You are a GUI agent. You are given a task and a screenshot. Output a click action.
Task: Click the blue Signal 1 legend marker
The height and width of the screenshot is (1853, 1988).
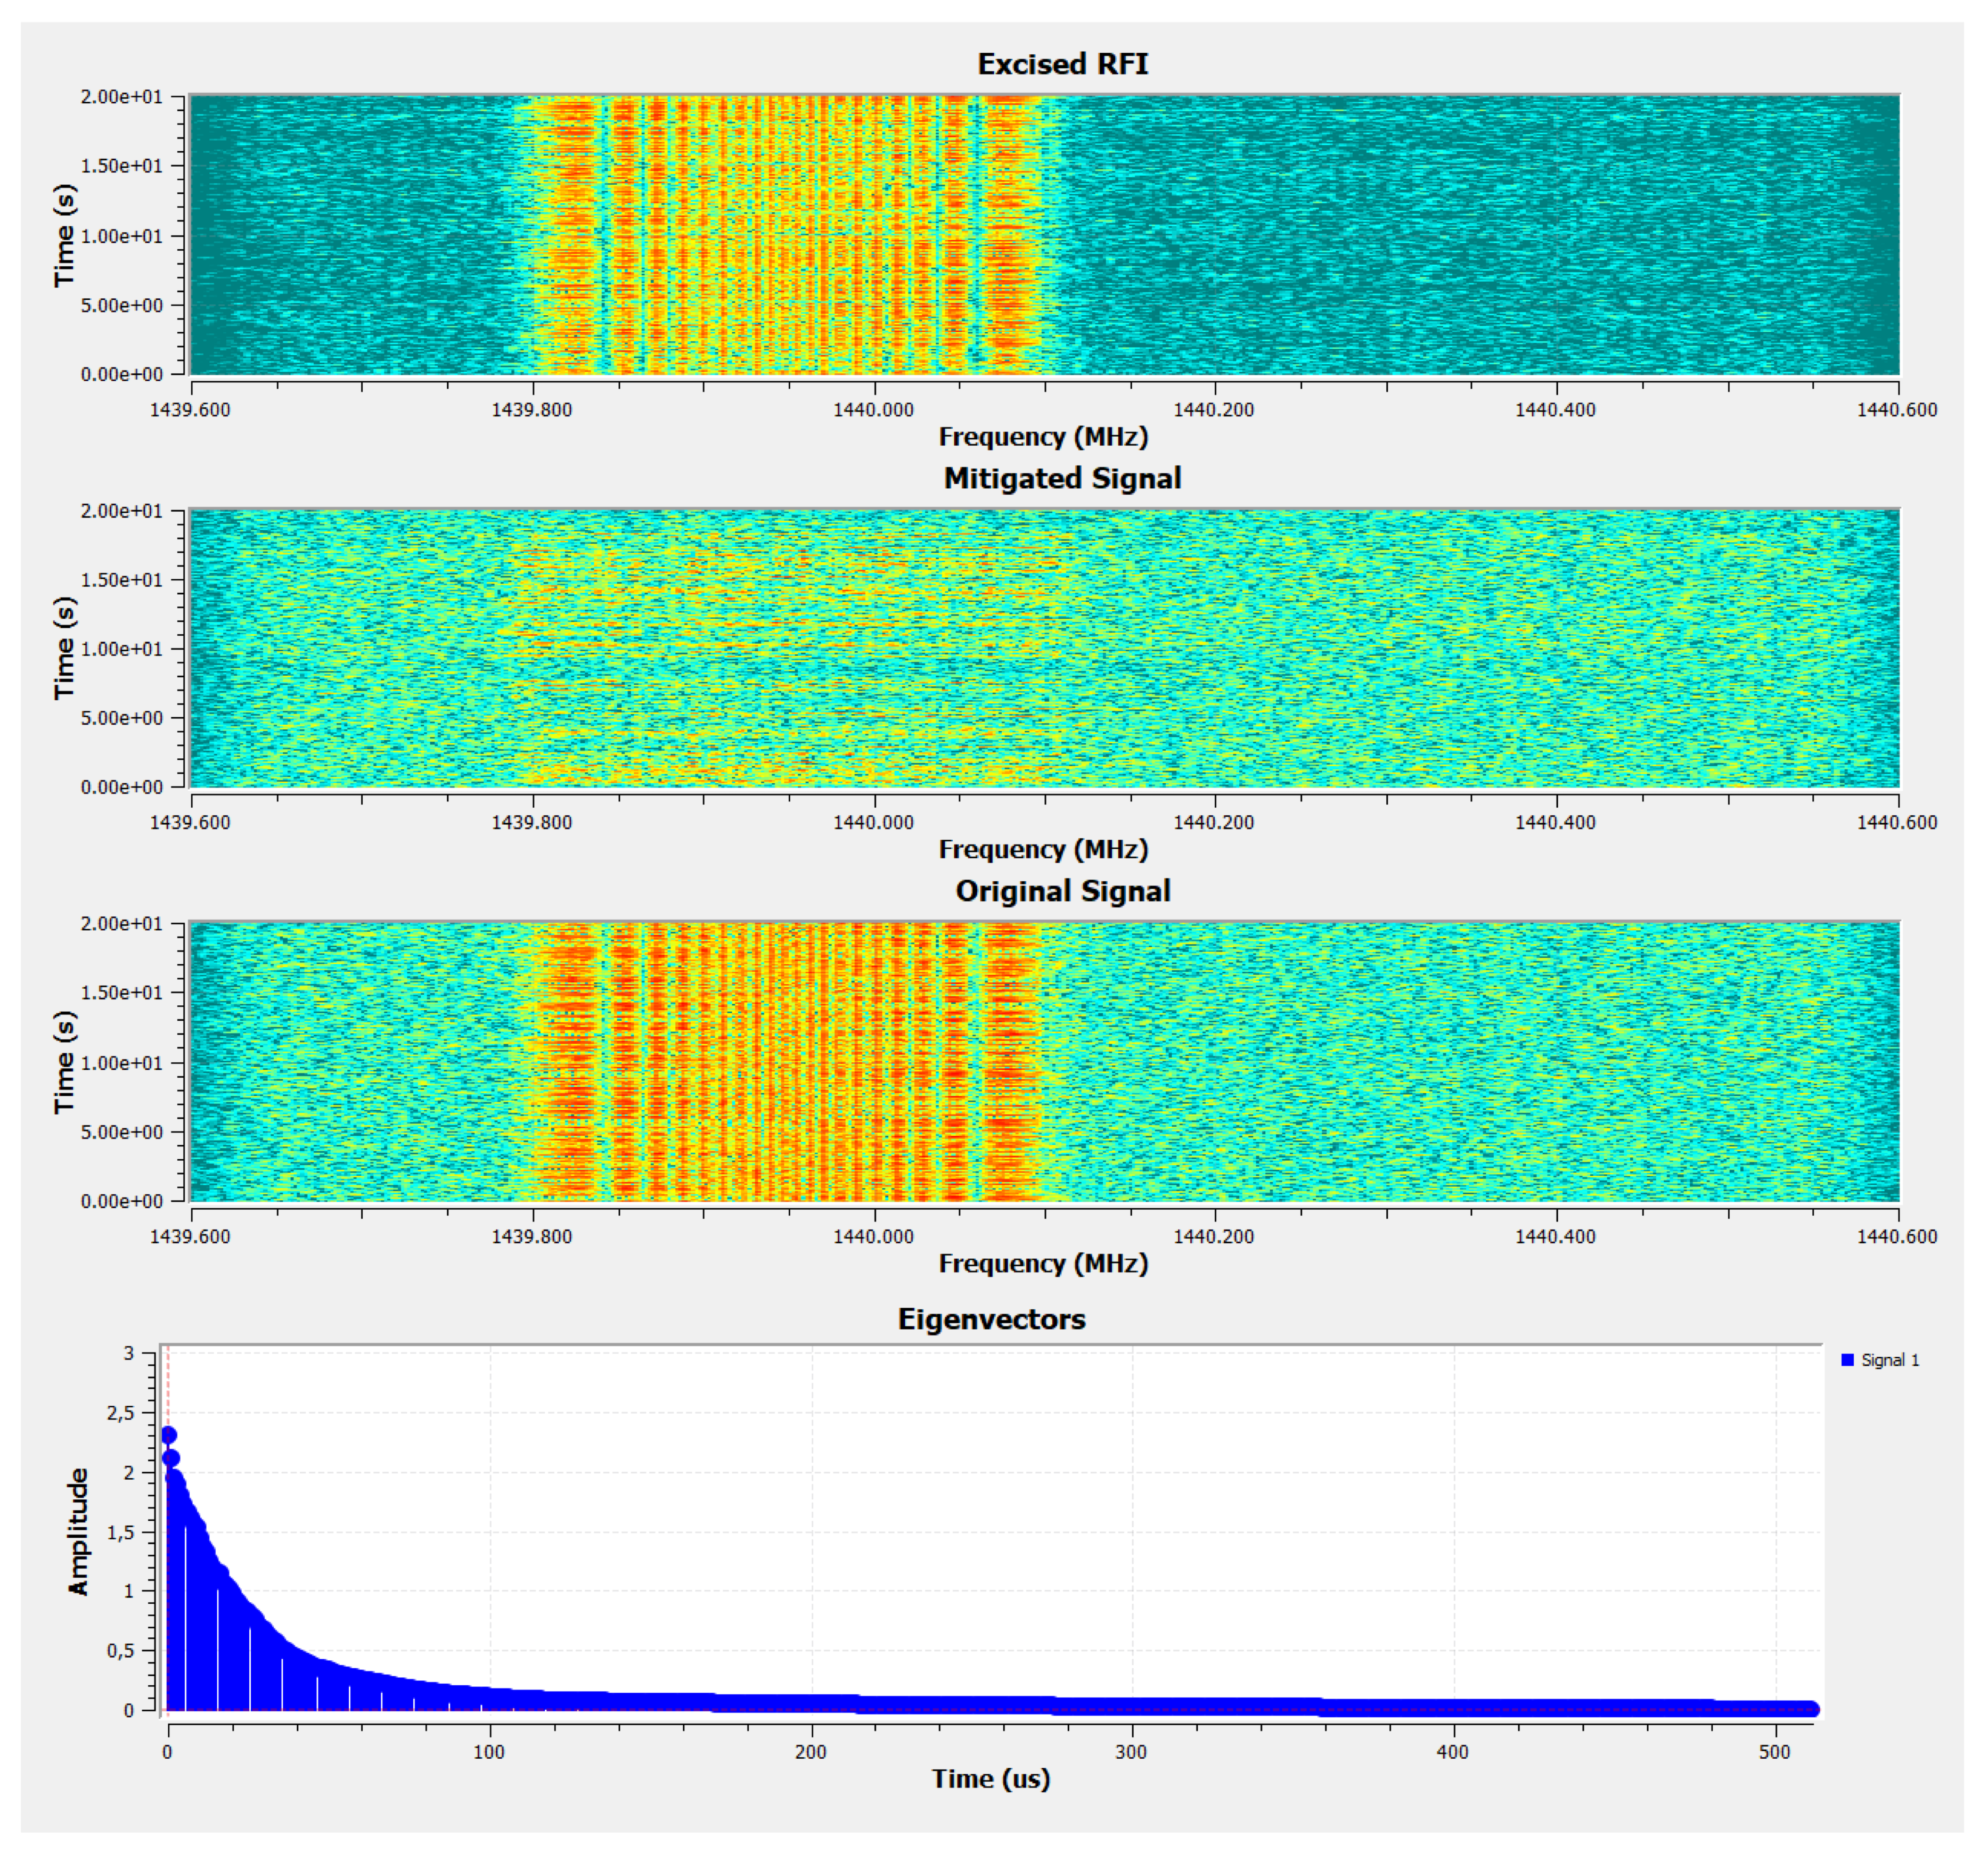coord(1847,1360)
